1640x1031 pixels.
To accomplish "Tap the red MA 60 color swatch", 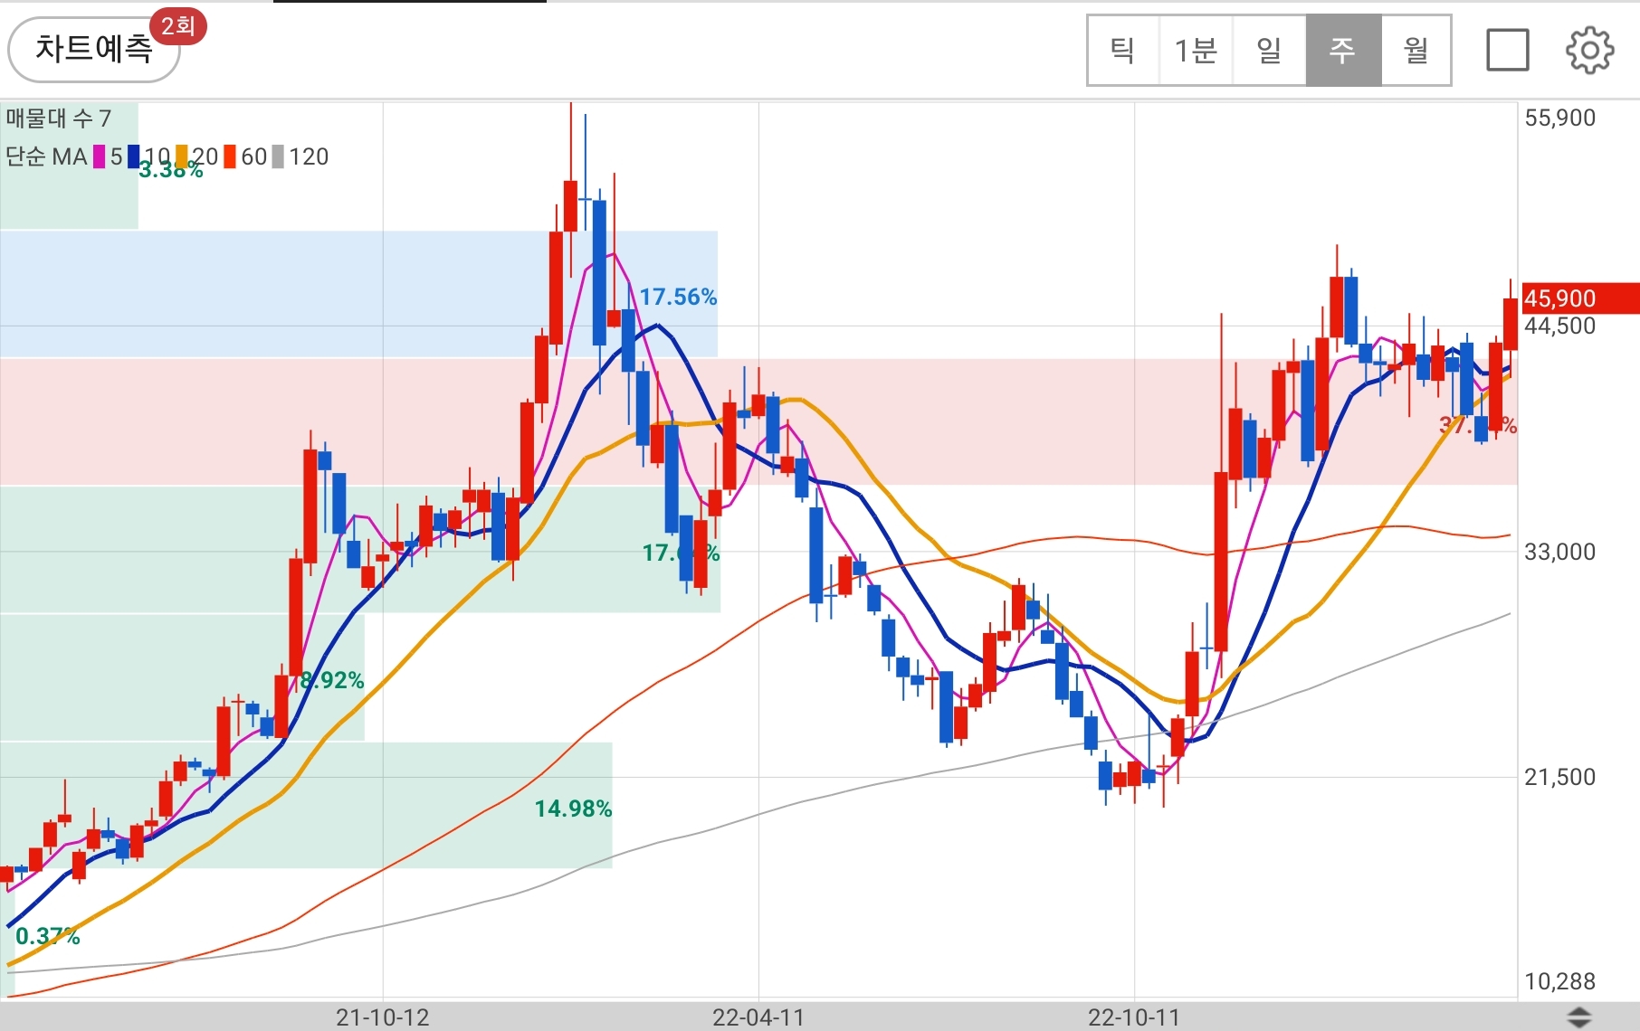I will (x=230, y=157).
